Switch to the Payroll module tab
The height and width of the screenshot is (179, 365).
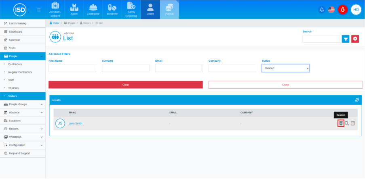click(x=169, y=10)
